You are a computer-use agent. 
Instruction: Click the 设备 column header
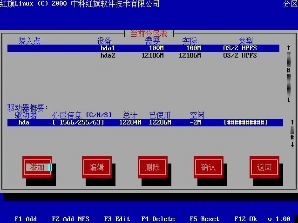(x=104, y=41)
